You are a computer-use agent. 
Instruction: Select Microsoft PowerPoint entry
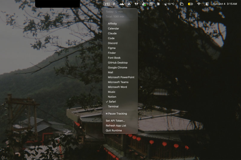(120, 77)
